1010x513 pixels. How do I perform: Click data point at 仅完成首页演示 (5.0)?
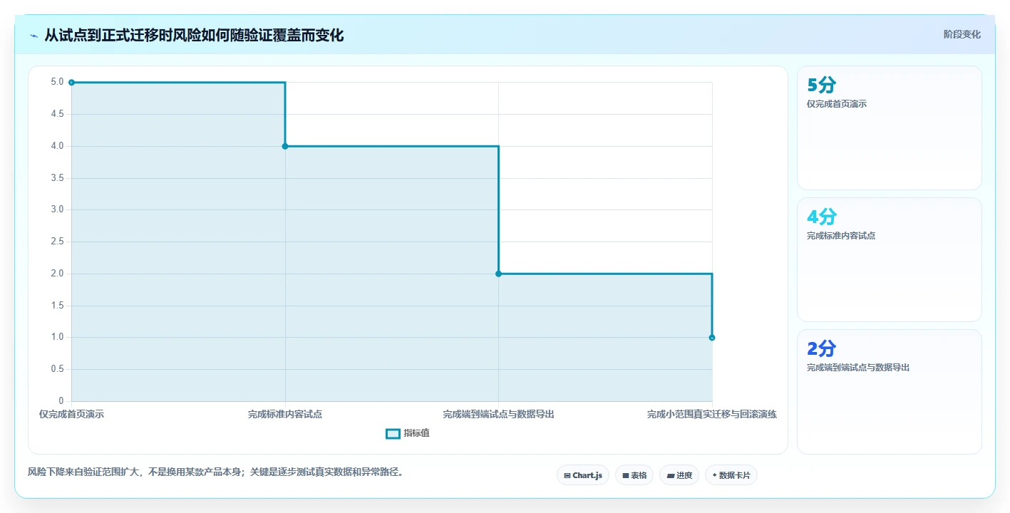pos(71,83)
